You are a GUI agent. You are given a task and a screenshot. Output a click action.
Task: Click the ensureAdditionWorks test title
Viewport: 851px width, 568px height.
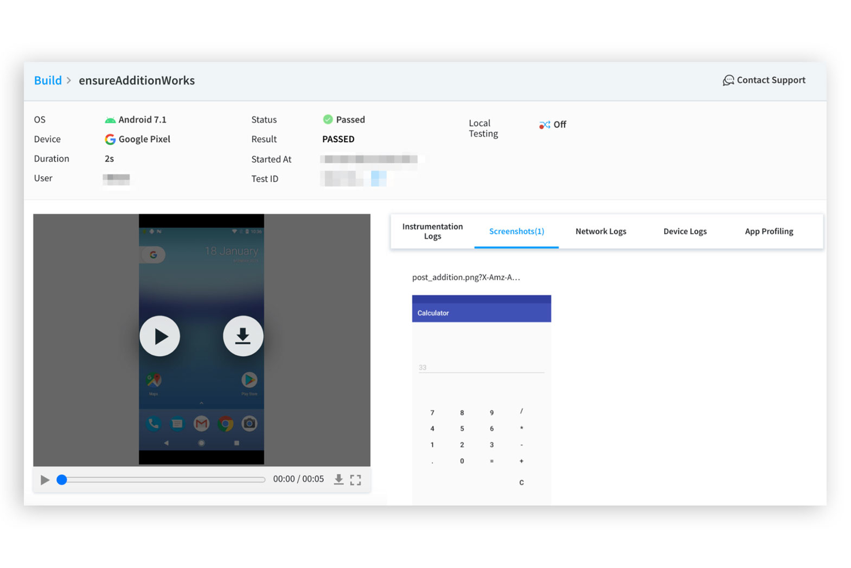(137, 81)
